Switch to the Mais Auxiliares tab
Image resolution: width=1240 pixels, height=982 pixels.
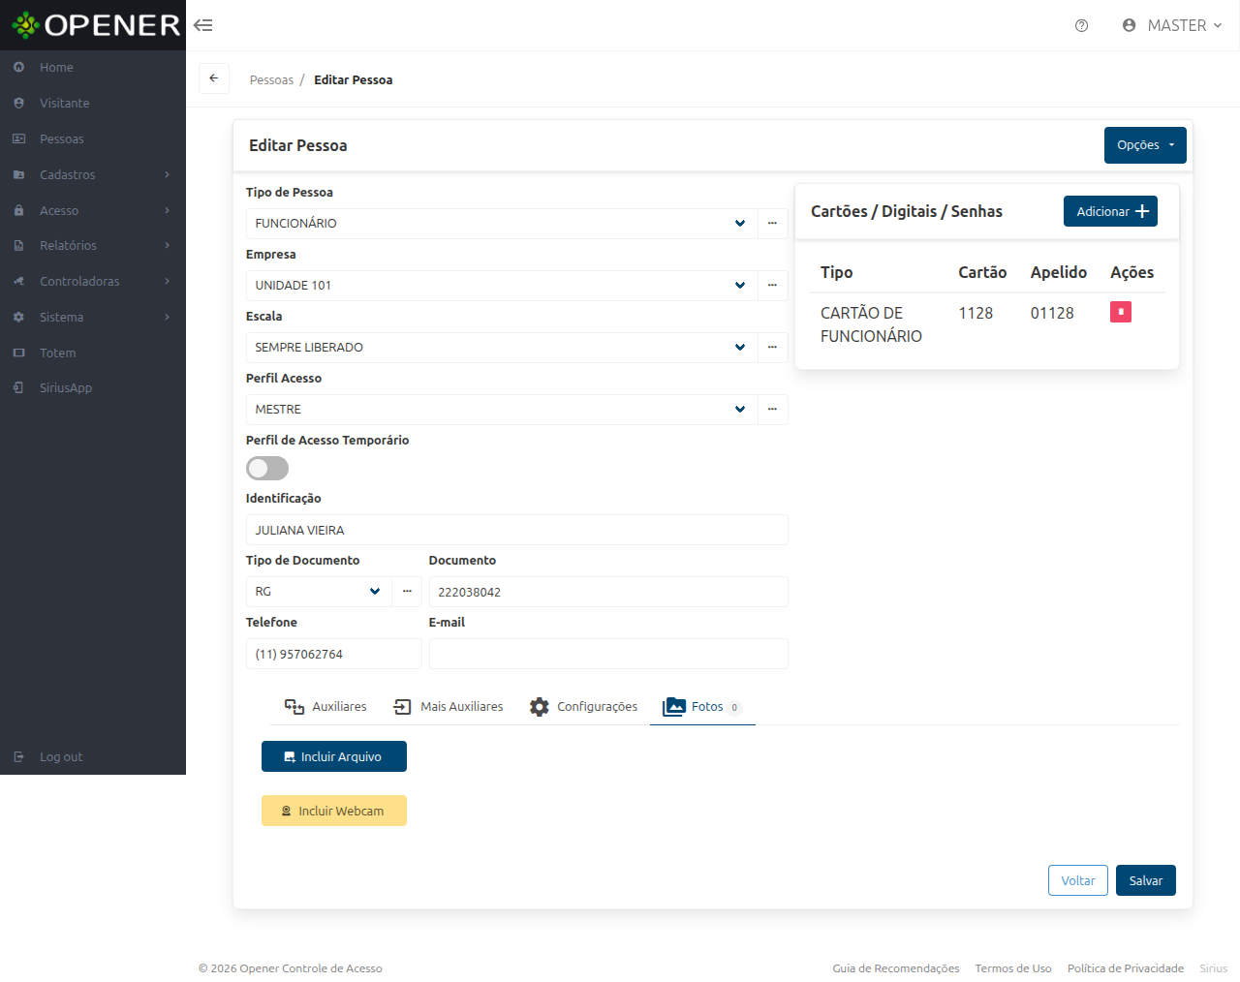pos(449,707)
